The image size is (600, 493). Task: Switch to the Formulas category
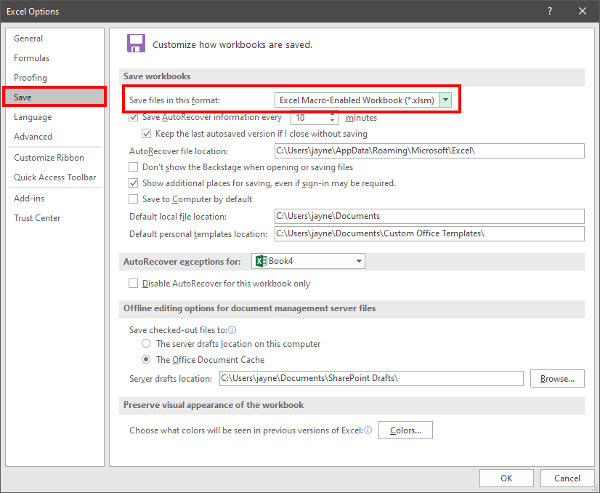pos(54,58)
